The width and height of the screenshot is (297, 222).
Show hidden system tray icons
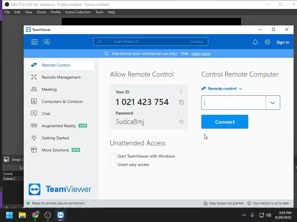click(x=244, y=215)
